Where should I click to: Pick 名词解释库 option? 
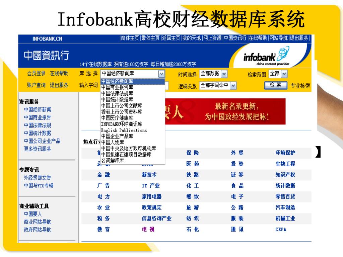(133, 161)
